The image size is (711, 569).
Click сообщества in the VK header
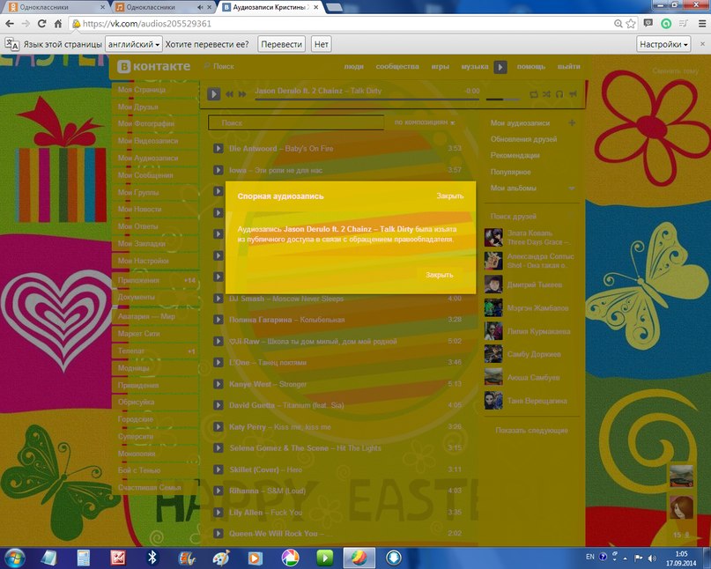point(397,66)
